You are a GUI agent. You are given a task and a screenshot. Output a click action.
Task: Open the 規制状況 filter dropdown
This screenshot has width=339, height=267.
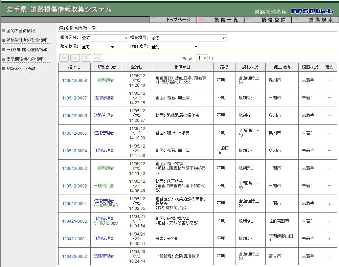pyautogui.click(x=97, y=47)
